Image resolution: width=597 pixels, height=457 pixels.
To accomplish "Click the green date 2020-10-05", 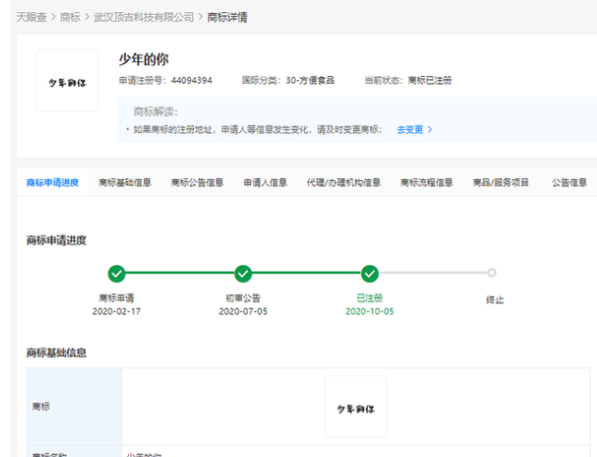I will click(x=369, y=311).
